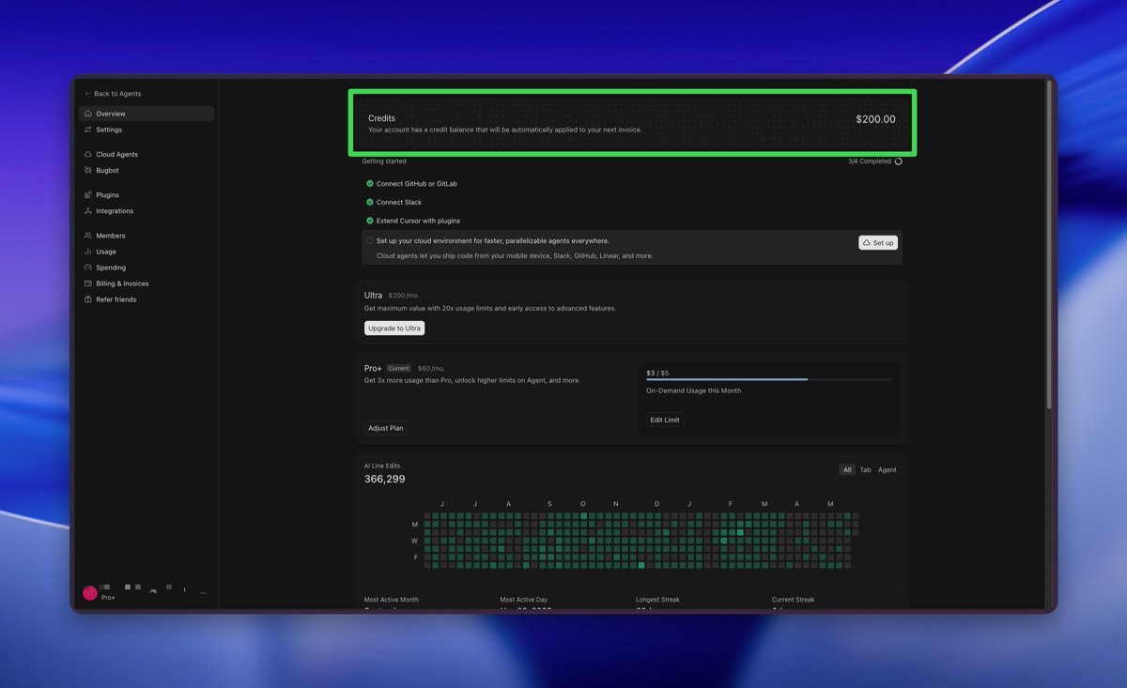Click the $60/mo. price text

431,369
